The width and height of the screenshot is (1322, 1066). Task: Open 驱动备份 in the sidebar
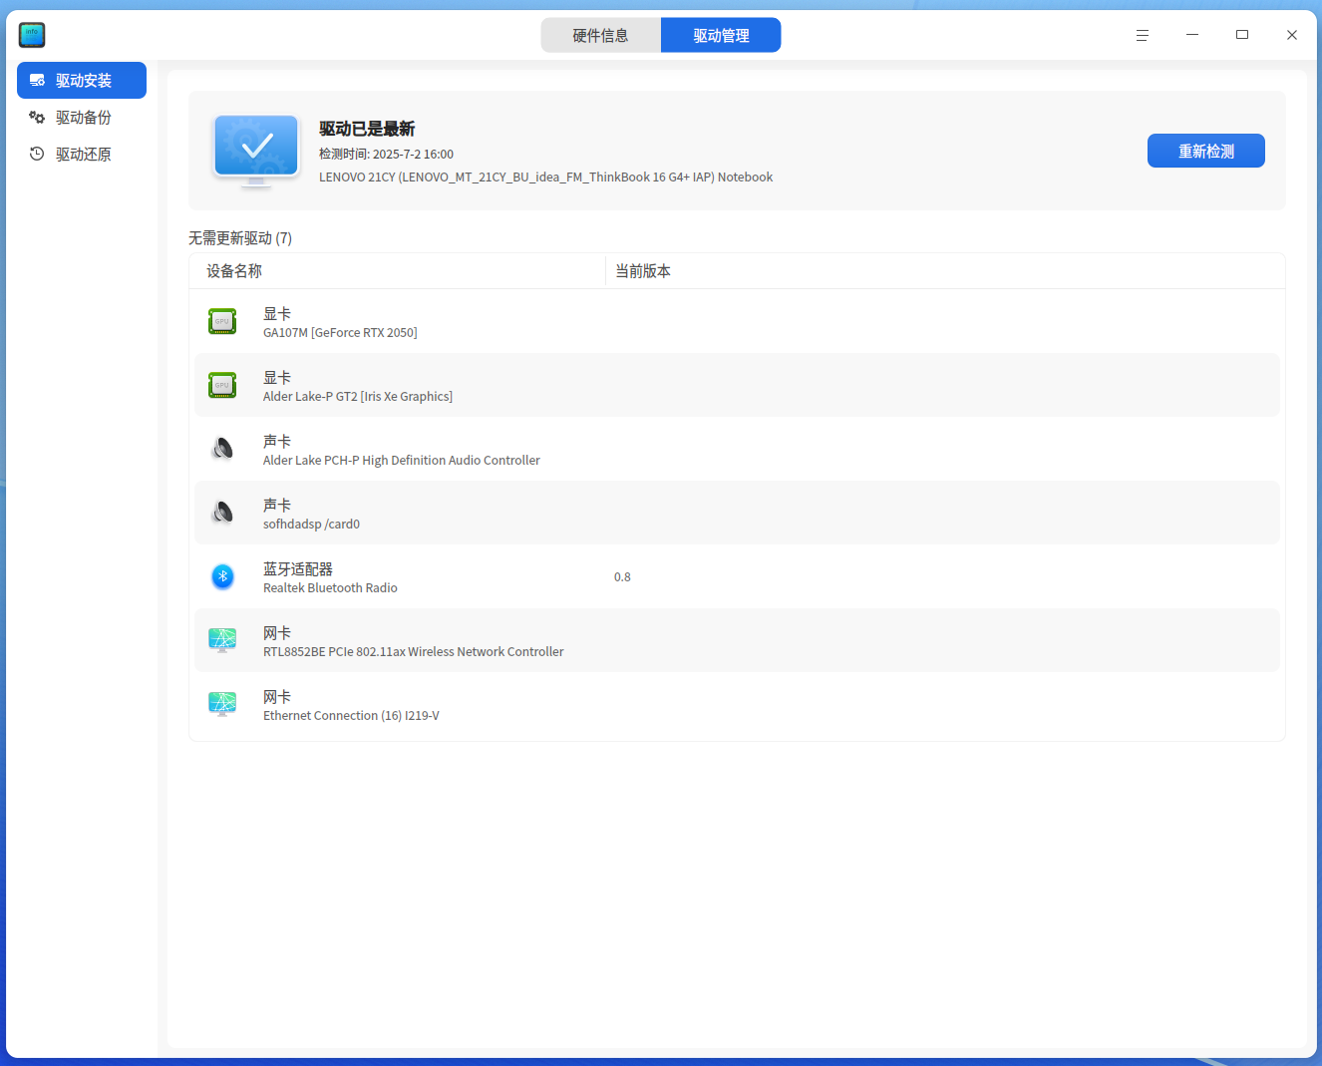82,117
